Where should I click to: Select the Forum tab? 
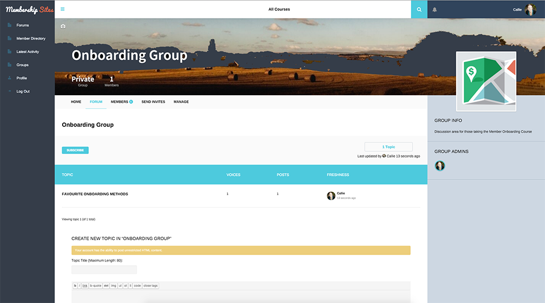pyautogui.click(x=96, y=102)
